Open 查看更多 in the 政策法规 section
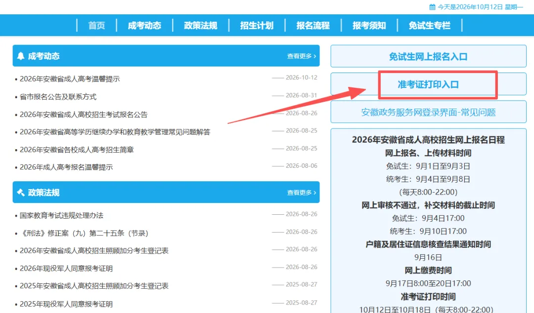Viewport: 534px width, 313px height. coord(302,193)
